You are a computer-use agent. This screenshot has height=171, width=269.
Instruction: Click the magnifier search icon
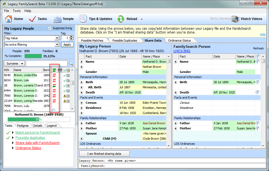tap(71, 63)
